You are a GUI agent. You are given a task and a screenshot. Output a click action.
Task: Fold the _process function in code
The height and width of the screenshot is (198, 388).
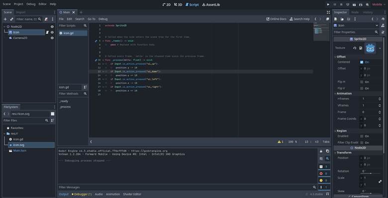(103, 60)
